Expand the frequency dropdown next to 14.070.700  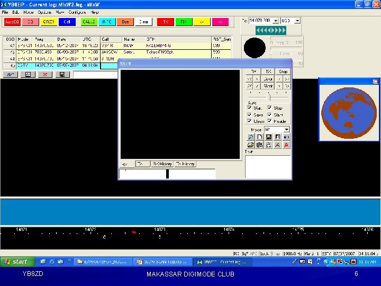click(x=276, y=21)
